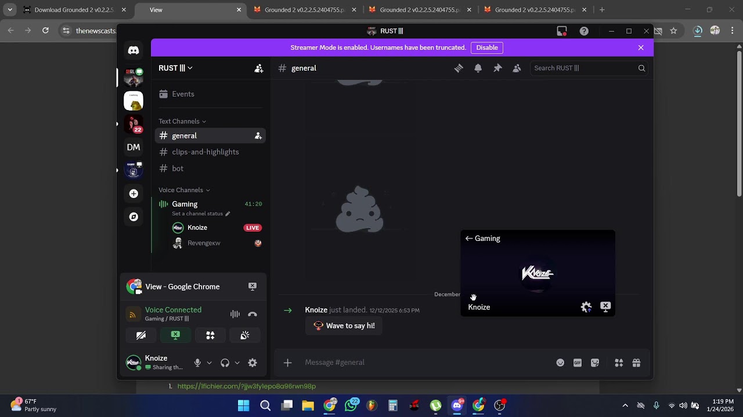Image resolution: width=743 pixels, height=417 pixels.
Task: Stop streaming icon beside View - Google Chrome
Action: pos(253,286)
